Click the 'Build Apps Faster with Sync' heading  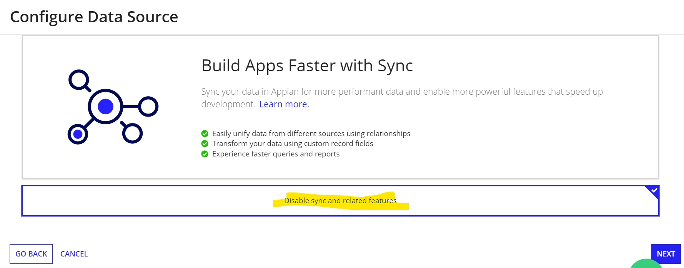307,66
